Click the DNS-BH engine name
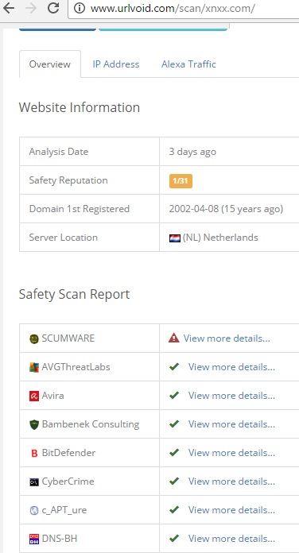This screenshot has height=553, width=299. tap(60, 538)
